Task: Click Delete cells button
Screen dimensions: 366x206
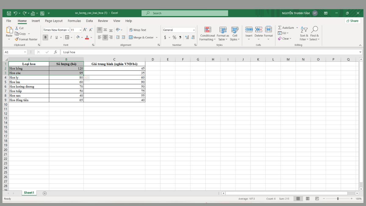Action: pos(259,34)
